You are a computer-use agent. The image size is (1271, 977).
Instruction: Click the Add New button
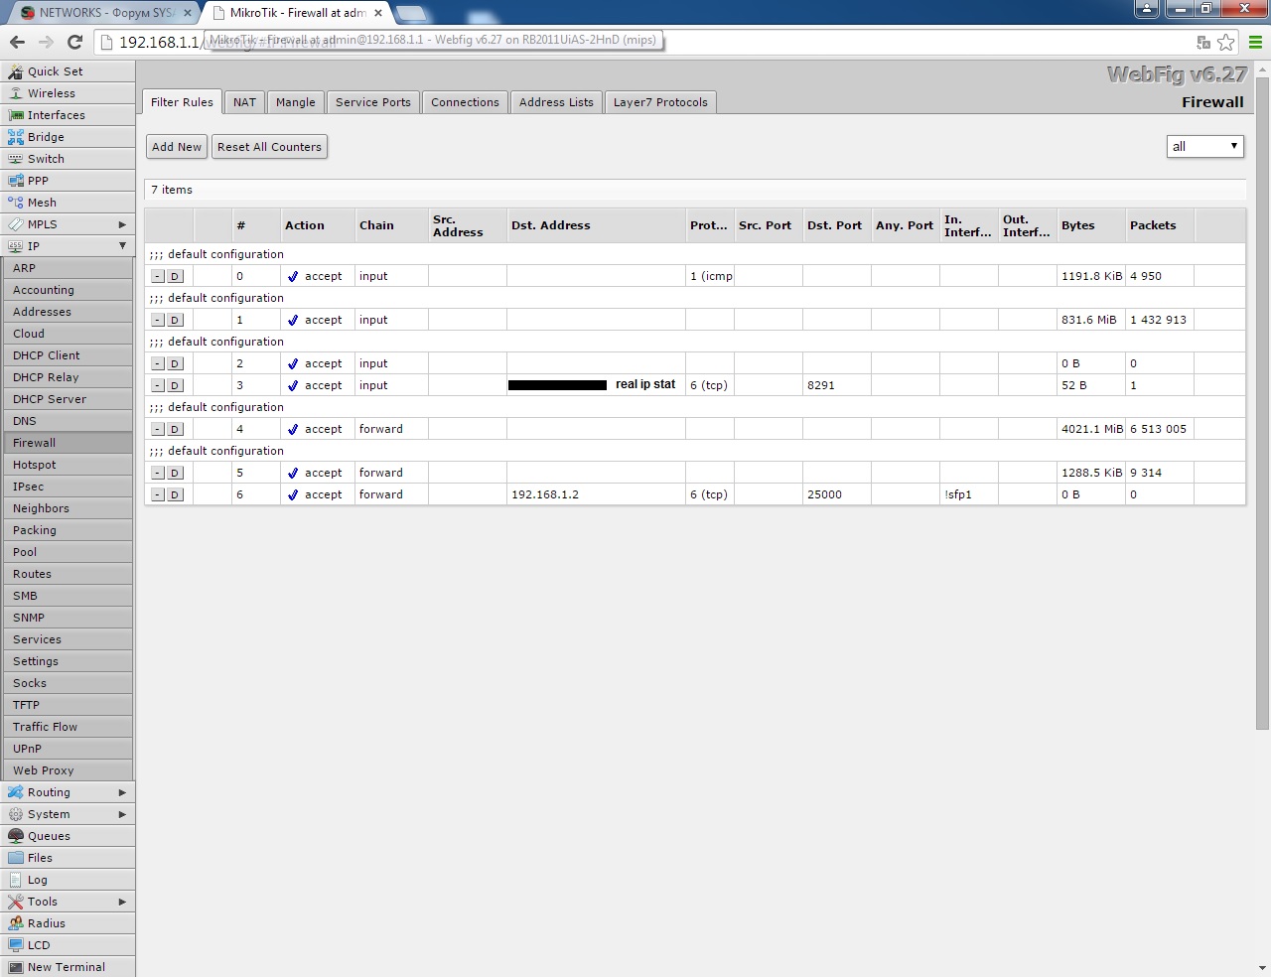pyautogui.click(x=177, y=147)
